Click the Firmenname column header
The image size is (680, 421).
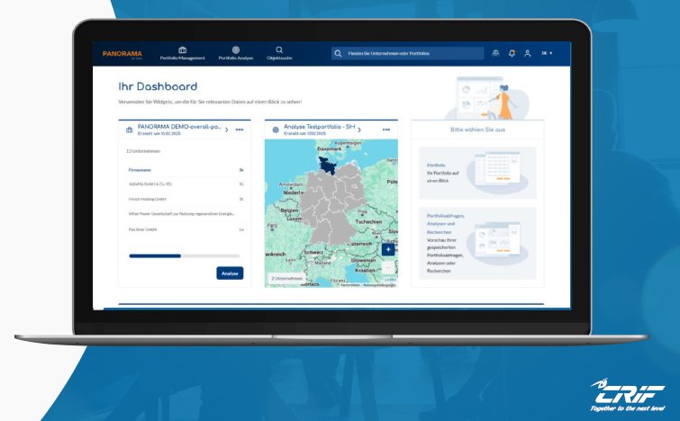coord(140,170)
